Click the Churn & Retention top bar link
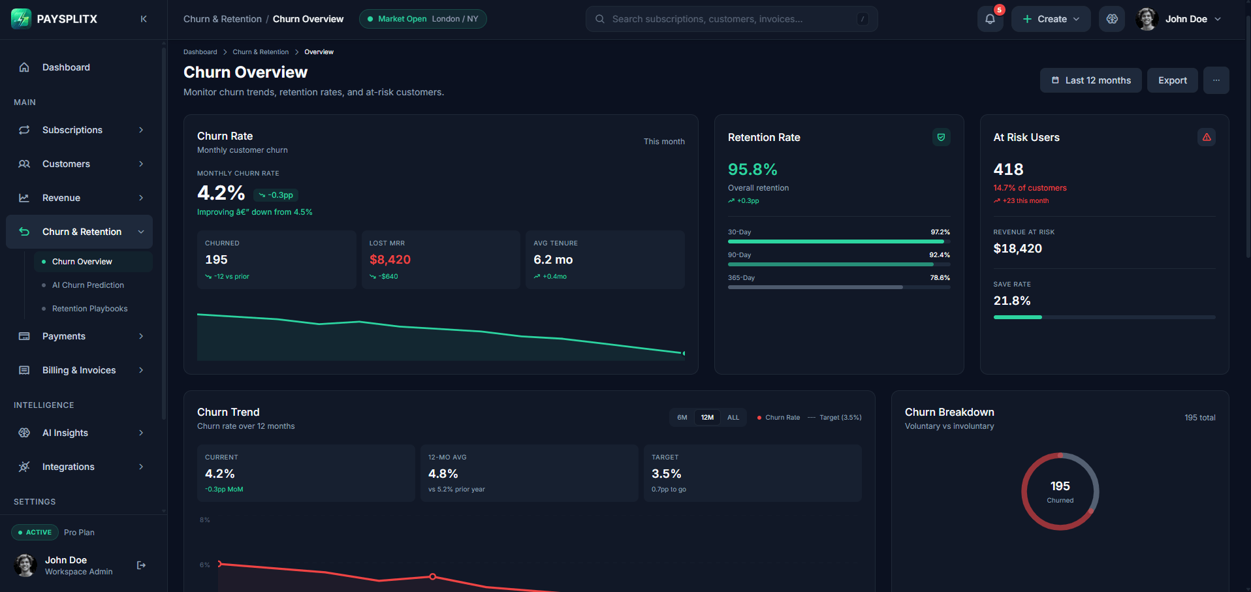 222,19
